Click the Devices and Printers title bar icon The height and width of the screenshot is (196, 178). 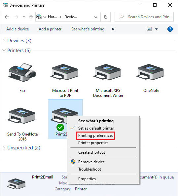tap(5, 5)
